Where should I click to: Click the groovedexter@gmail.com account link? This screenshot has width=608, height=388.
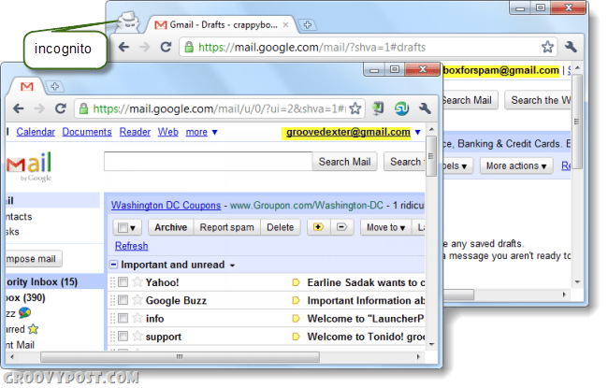point(348,132)
